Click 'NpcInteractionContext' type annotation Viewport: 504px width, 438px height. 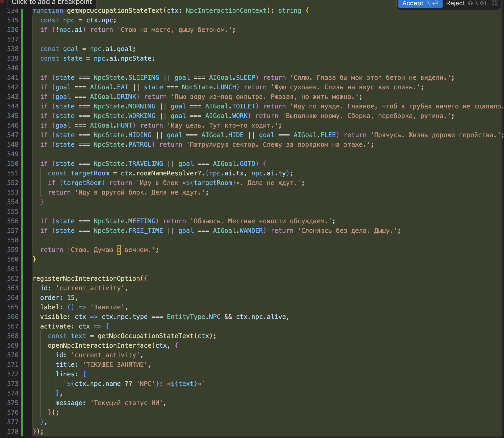click(x=226, y=11)
